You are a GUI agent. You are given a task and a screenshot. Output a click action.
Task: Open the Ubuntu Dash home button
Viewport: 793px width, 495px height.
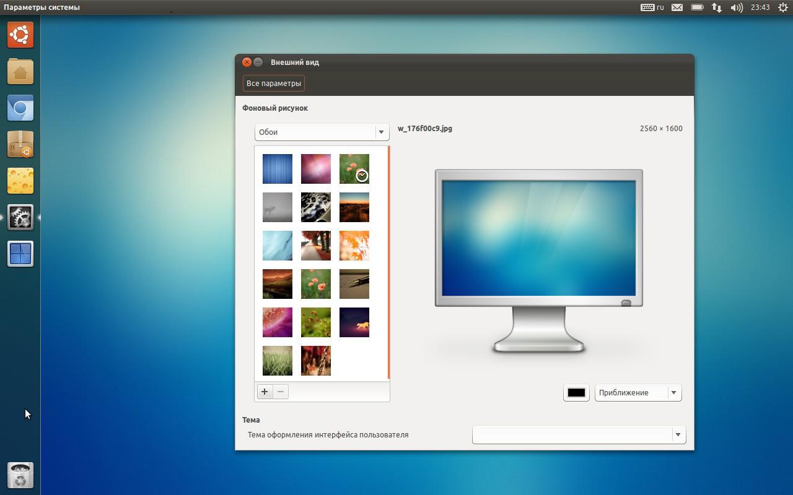pos(20,35)
